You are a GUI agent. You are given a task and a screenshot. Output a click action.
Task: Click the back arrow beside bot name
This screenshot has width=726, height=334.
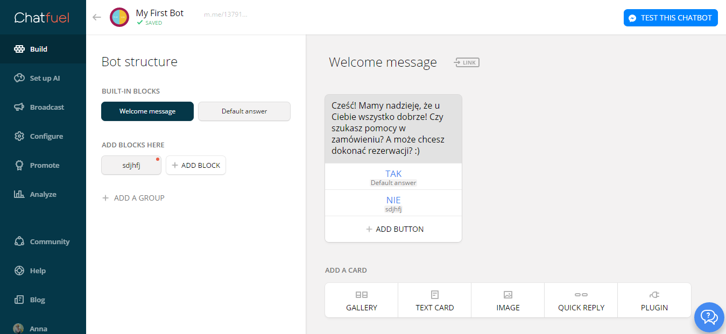tap(97, 17)
